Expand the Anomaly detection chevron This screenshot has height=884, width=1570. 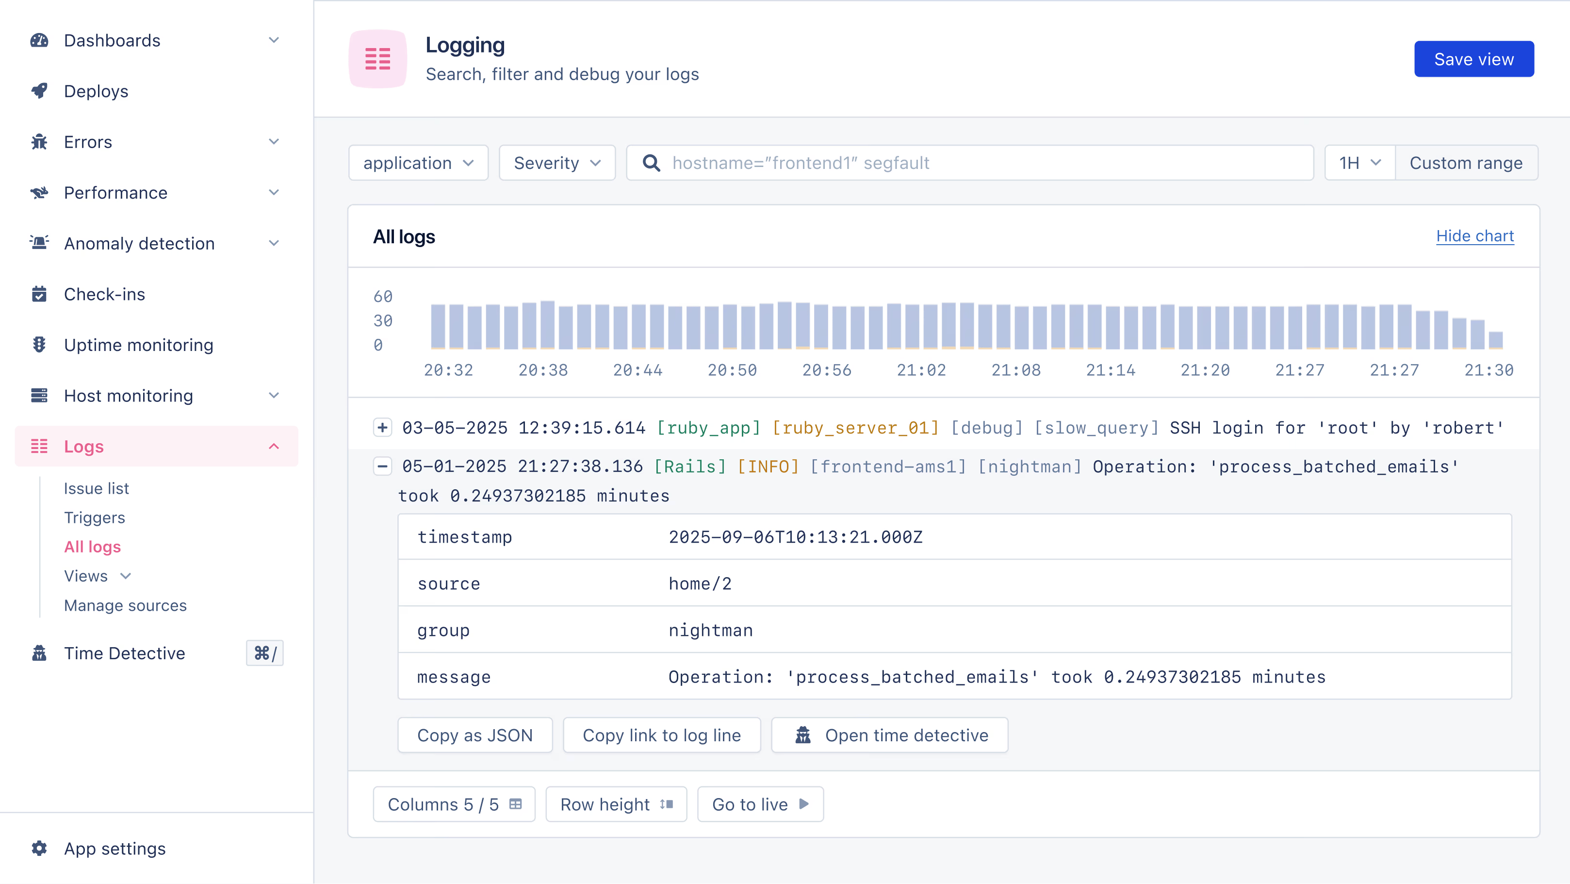coord(274,243)
